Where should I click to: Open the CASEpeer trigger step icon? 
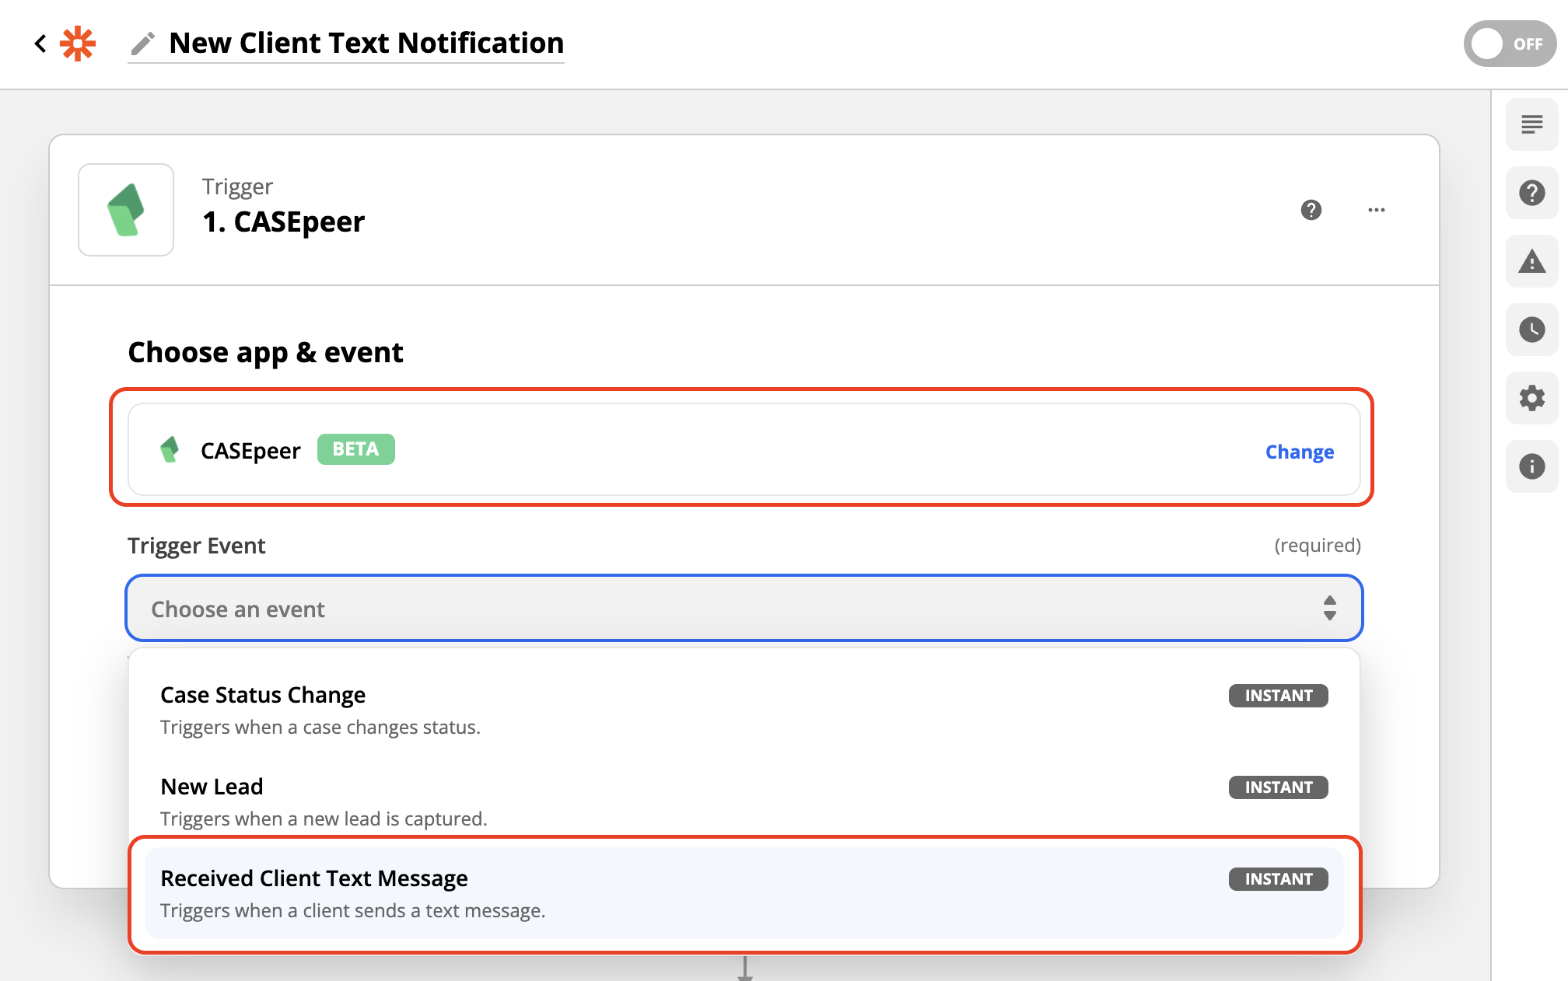(x=125, y=209)
